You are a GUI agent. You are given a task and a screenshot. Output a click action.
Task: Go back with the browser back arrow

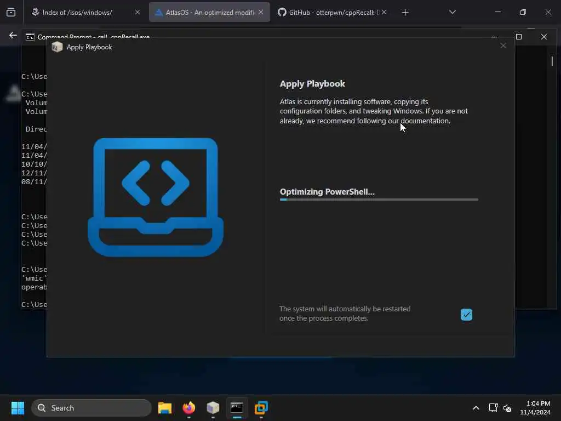(x=13, y=36)
